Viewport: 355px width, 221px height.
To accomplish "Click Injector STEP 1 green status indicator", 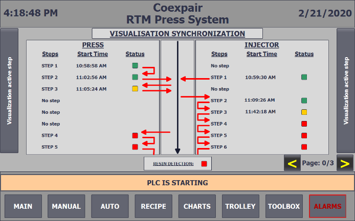I will (304, 77).
